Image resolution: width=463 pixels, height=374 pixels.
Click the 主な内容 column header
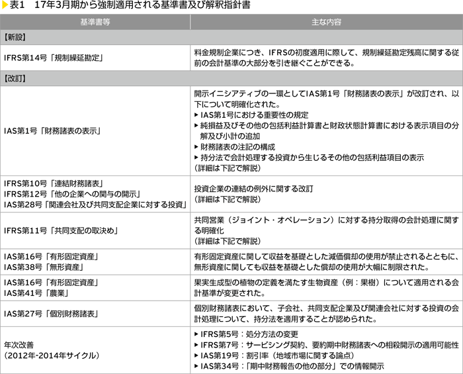click(x=326, y=23)
